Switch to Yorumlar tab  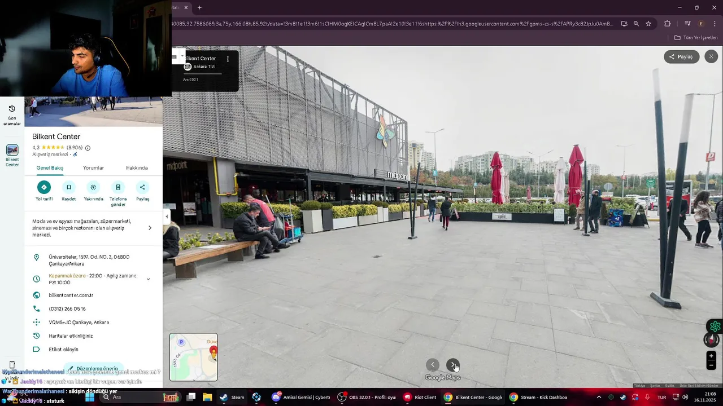click(x=93, y=167)
